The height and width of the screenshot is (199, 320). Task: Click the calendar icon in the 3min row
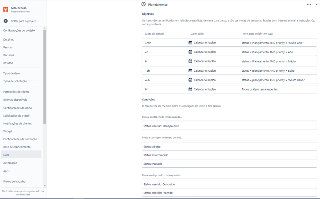pos(190,43)
